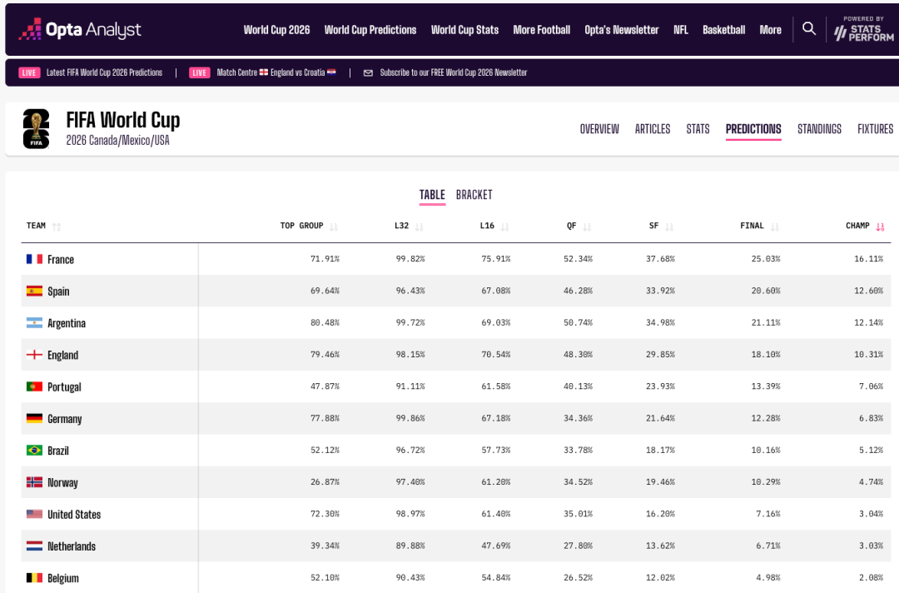Sort by L16 column arrows
This screenshot has width=899, height=593.
pos(504,227)
